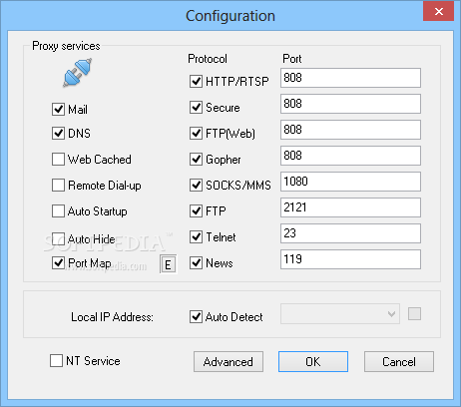Open the Local IP Address dropdown

(x=340, y=313)
